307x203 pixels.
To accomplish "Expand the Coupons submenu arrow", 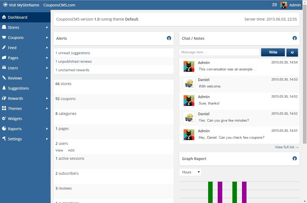I will (47, 38).
